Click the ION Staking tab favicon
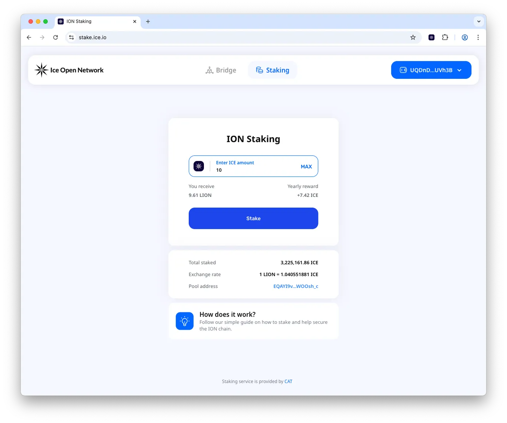 (61, 21)
